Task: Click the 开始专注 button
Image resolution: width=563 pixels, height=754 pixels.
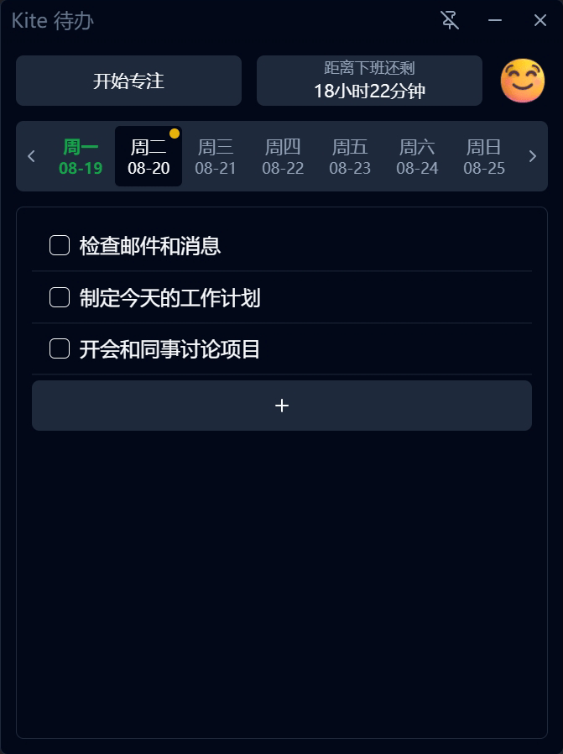Action: point(128,81)
